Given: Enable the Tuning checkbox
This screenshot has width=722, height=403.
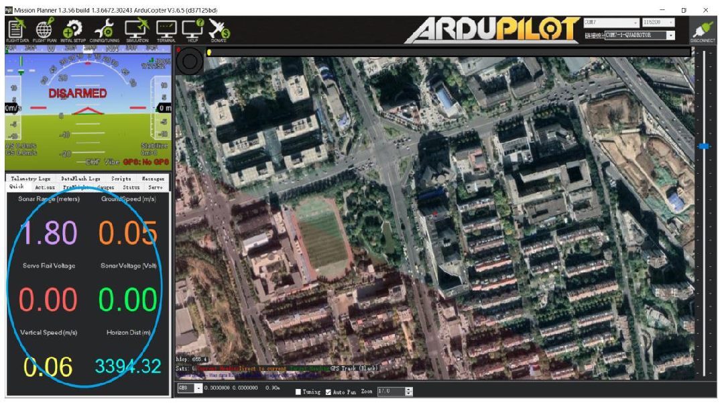Looking at the screenshot, I should [x=298, y=392].
